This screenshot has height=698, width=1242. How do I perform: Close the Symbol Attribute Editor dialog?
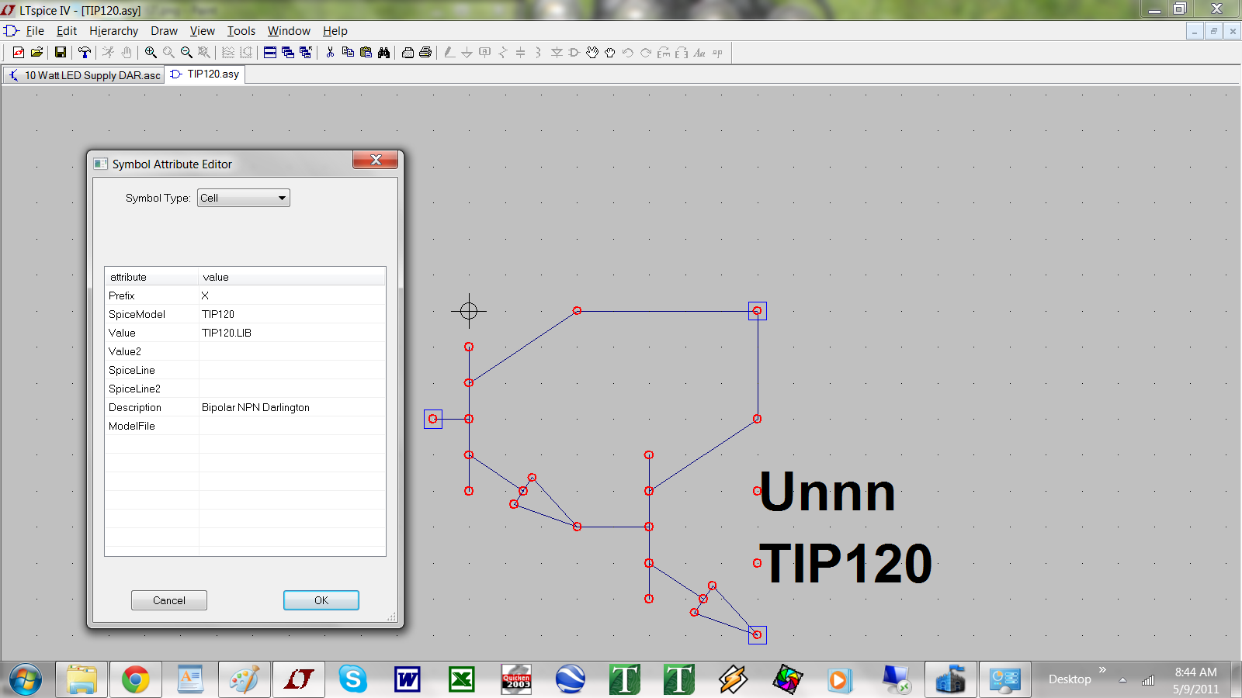click(x=376, y=160)
